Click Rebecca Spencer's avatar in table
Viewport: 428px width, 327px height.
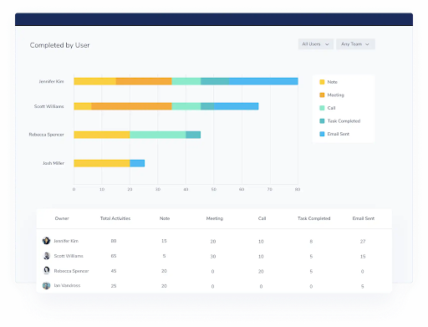(x=46, y=270)
